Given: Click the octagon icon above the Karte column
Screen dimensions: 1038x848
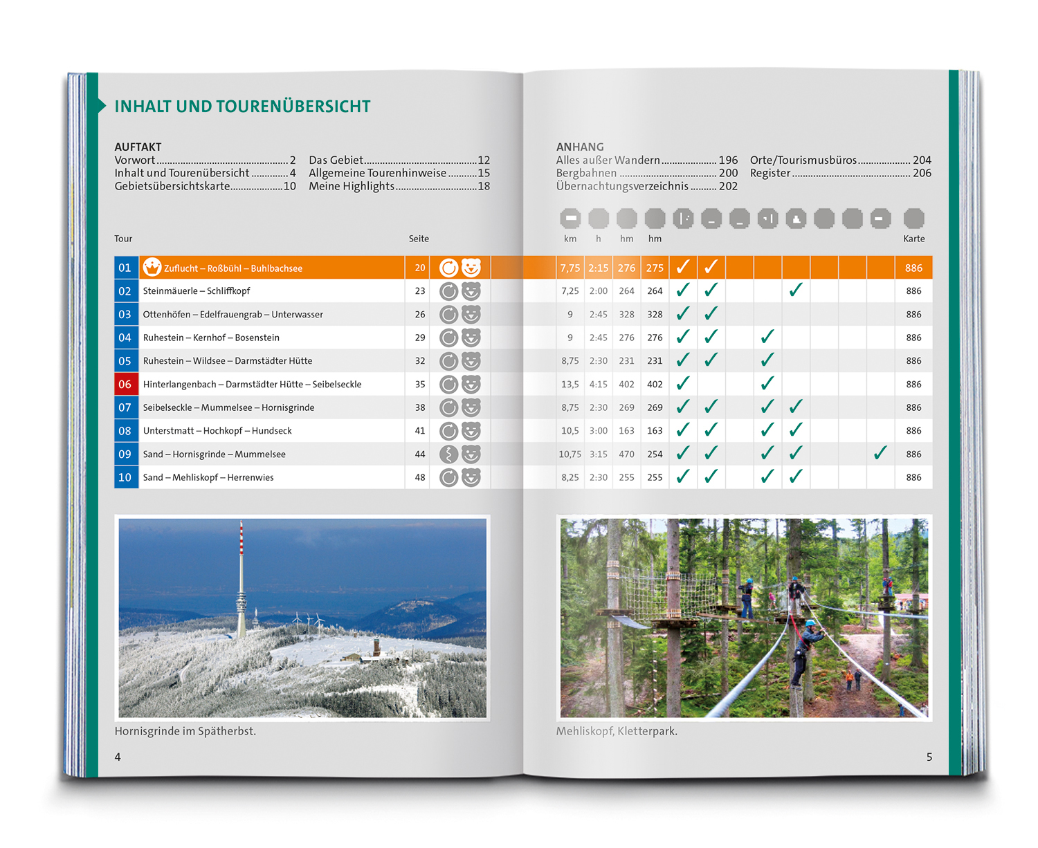Looking at the screenshot, I should 913,219.
